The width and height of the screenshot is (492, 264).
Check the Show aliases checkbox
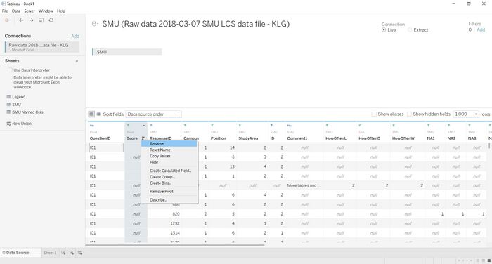374,114
